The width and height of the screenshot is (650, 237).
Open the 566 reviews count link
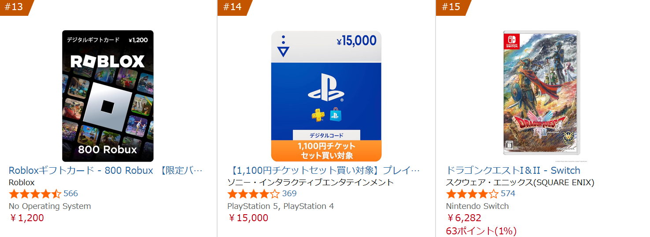click(70, 194)
